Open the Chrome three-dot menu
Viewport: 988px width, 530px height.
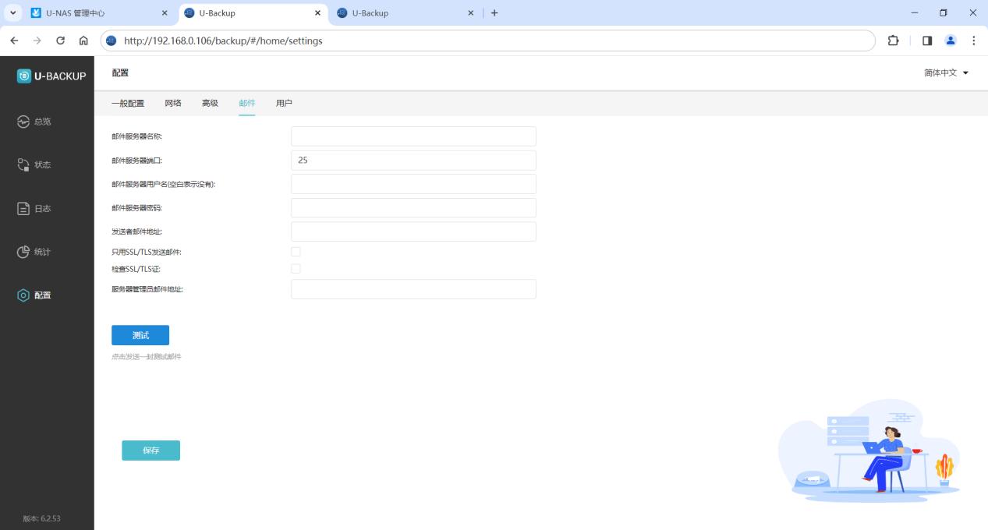[x=973, y=41]
